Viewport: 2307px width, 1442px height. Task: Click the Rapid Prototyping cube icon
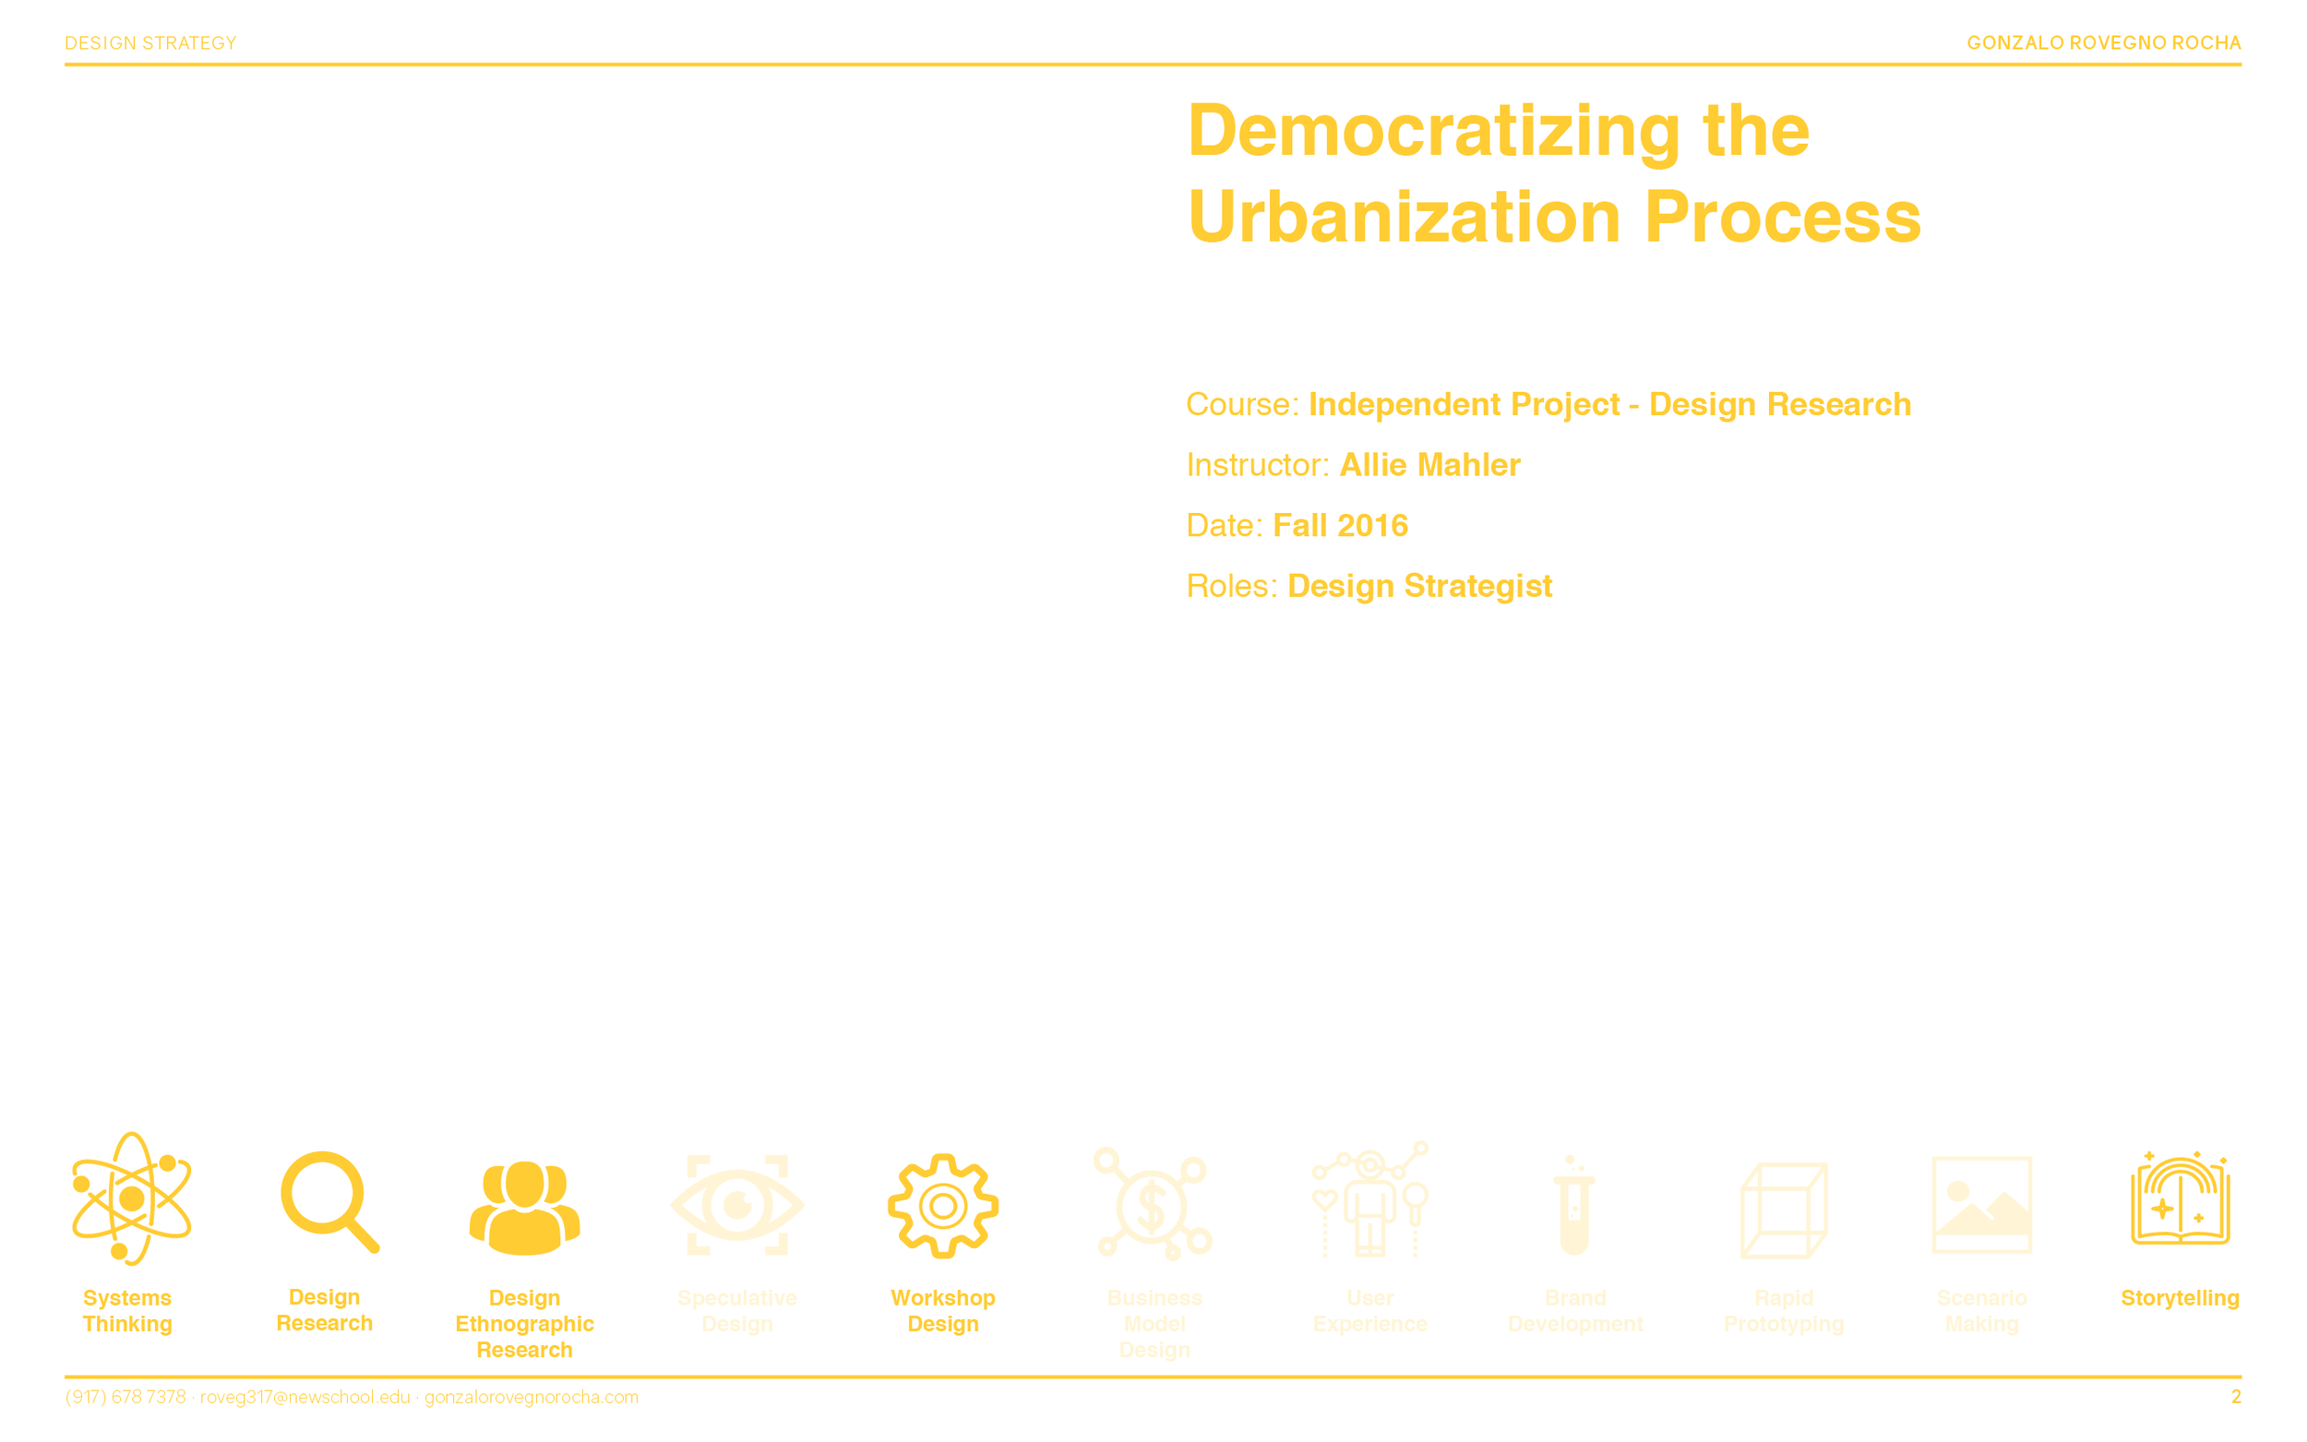tap(1784, 1210)
